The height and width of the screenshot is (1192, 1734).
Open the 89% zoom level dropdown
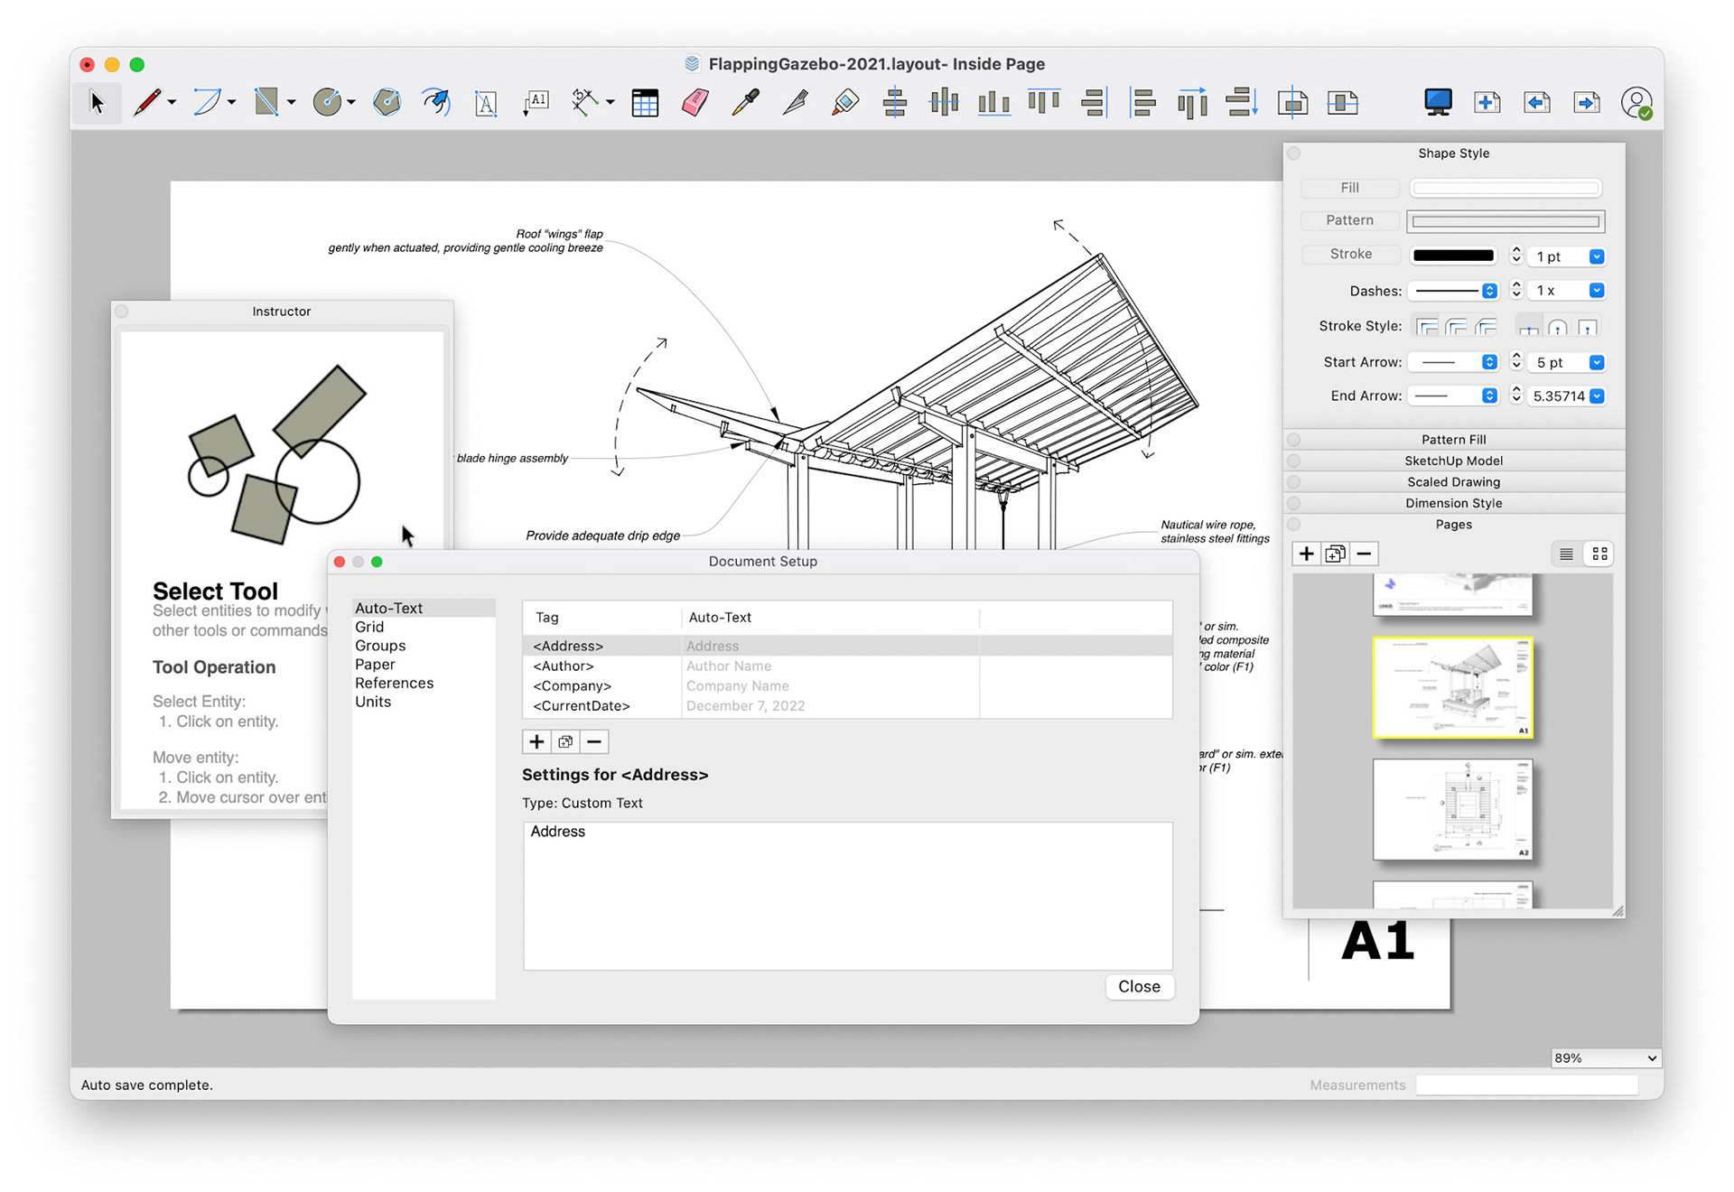(x=1605, y=1057)
